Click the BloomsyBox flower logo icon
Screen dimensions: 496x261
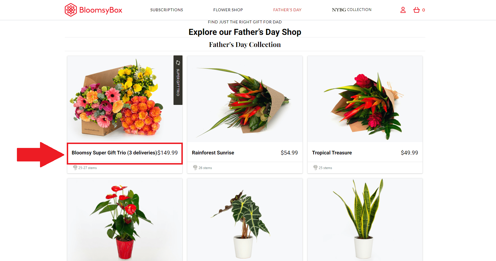coord(71,10)
